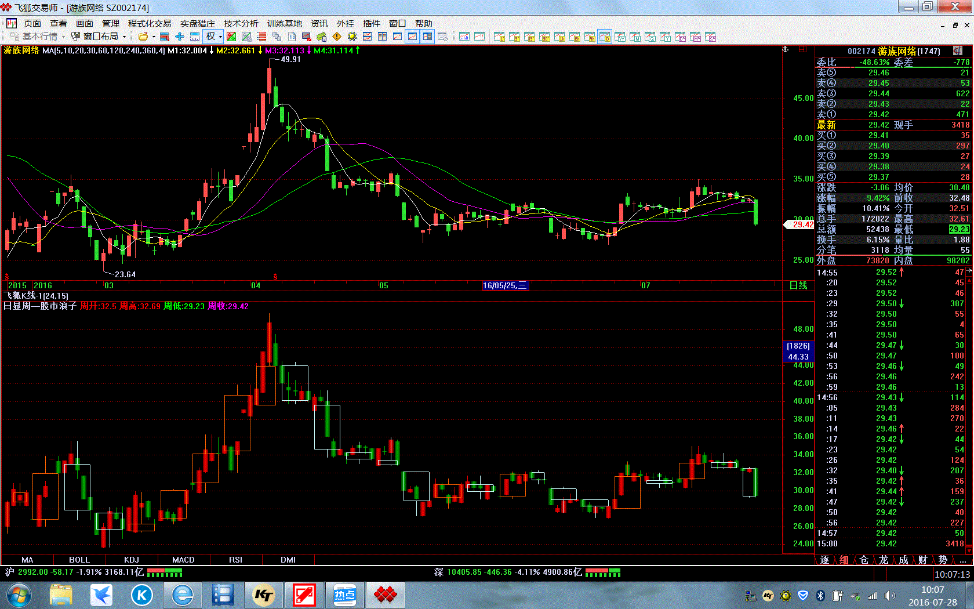
Task: Click the 16/05/25 date marker on timeline
Action: point(504,285)
